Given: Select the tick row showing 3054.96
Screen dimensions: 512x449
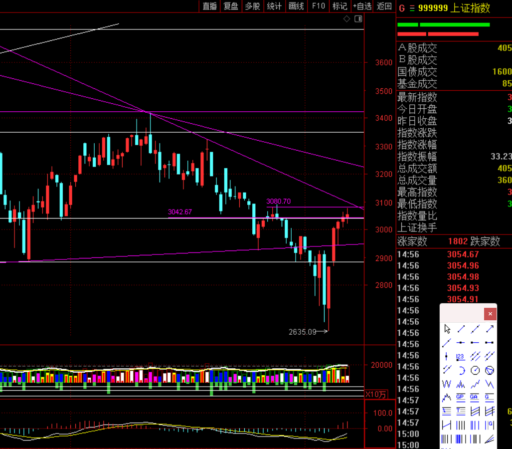Looking at the screenshot, I should point(455,266).
